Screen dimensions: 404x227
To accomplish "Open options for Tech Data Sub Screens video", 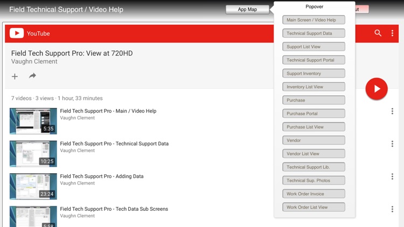I will click(392, 209).
